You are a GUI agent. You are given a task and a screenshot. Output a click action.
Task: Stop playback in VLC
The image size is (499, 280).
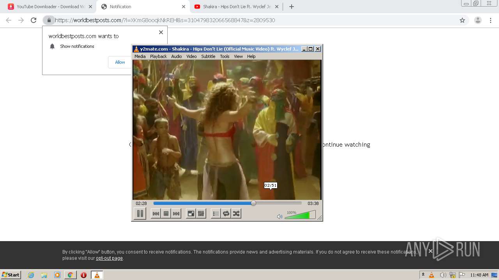pos(166,213)
